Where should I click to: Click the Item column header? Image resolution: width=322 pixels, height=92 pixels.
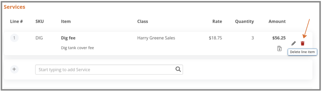pyautogui.click(x=66, y=21)
